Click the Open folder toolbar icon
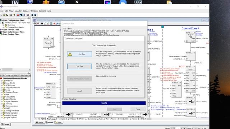230x129 pixels. tap(4, 15)
